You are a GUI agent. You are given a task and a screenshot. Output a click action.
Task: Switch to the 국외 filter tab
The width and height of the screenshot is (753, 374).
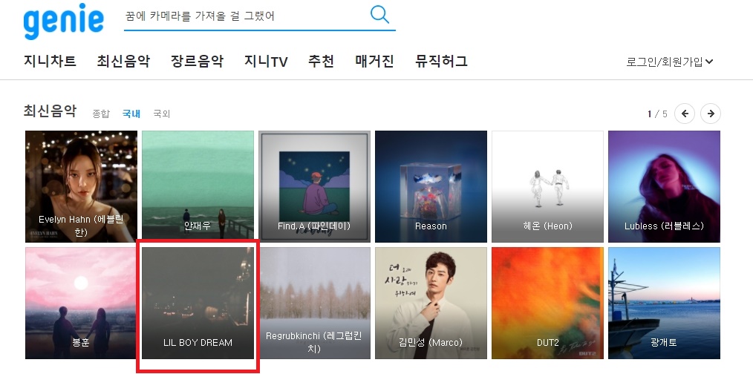click(x=162, y=114)
